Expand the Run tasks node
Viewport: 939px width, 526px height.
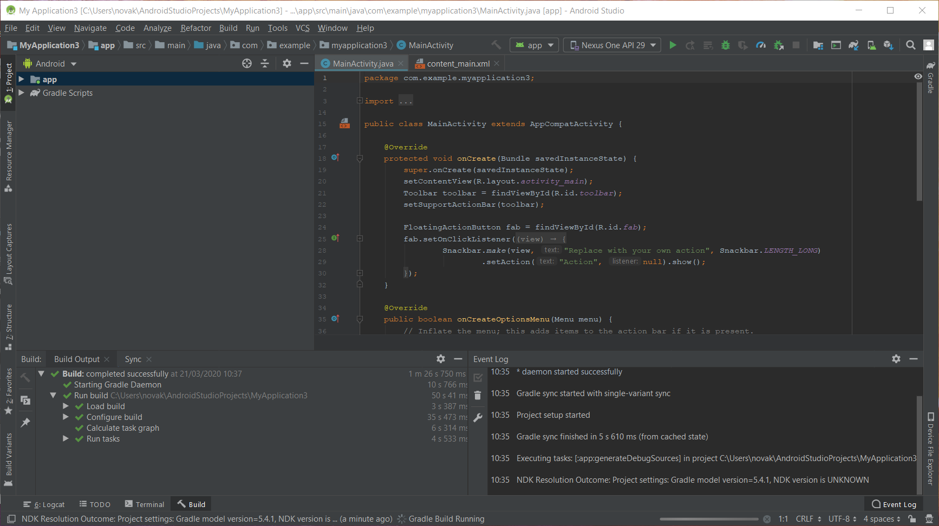pyautogui.click(x=66, y=439)
